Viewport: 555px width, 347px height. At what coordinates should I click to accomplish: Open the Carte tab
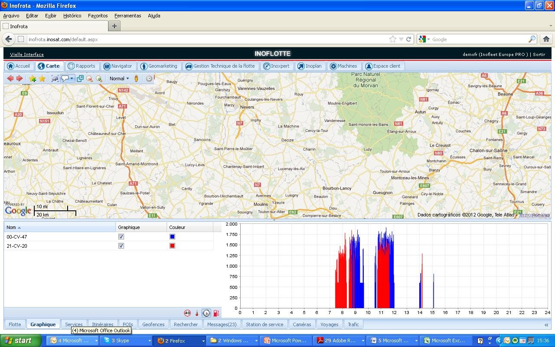click(x=49, y=66)
